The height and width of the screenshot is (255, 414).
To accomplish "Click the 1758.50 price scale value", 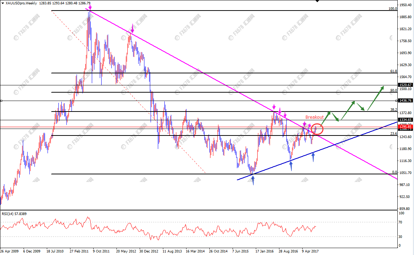I will (406, 41).
